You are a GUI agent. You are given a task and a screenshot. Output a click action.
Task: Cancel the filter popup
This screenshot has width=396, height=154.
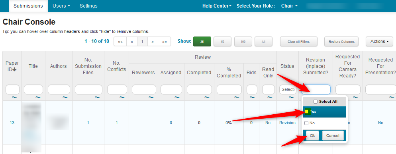pos(333,136)
